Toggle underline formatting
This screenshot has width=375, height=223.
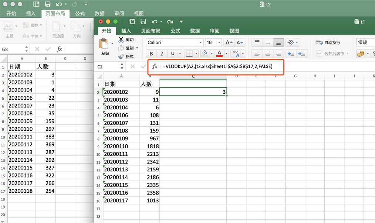[x=173, y=54]
